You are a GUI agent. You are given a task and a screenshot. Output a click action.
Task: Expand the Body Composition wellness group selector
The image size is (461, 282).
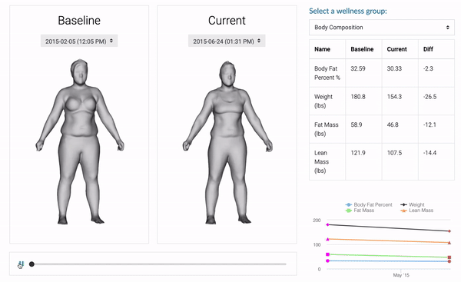pos(382,28)
